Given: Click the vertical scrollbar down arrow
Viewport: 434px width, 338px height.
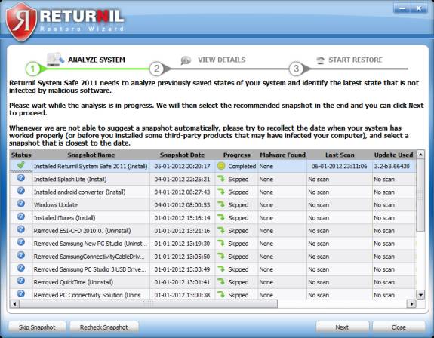Looking at the screenshot, I should pos(420,295).
